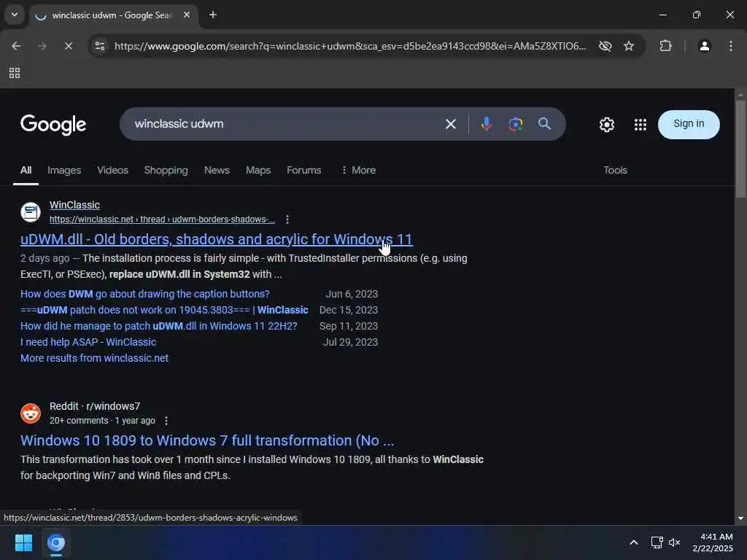Open the search Tools options
Screen dimensions: 747x560
[x=615, y=170]
